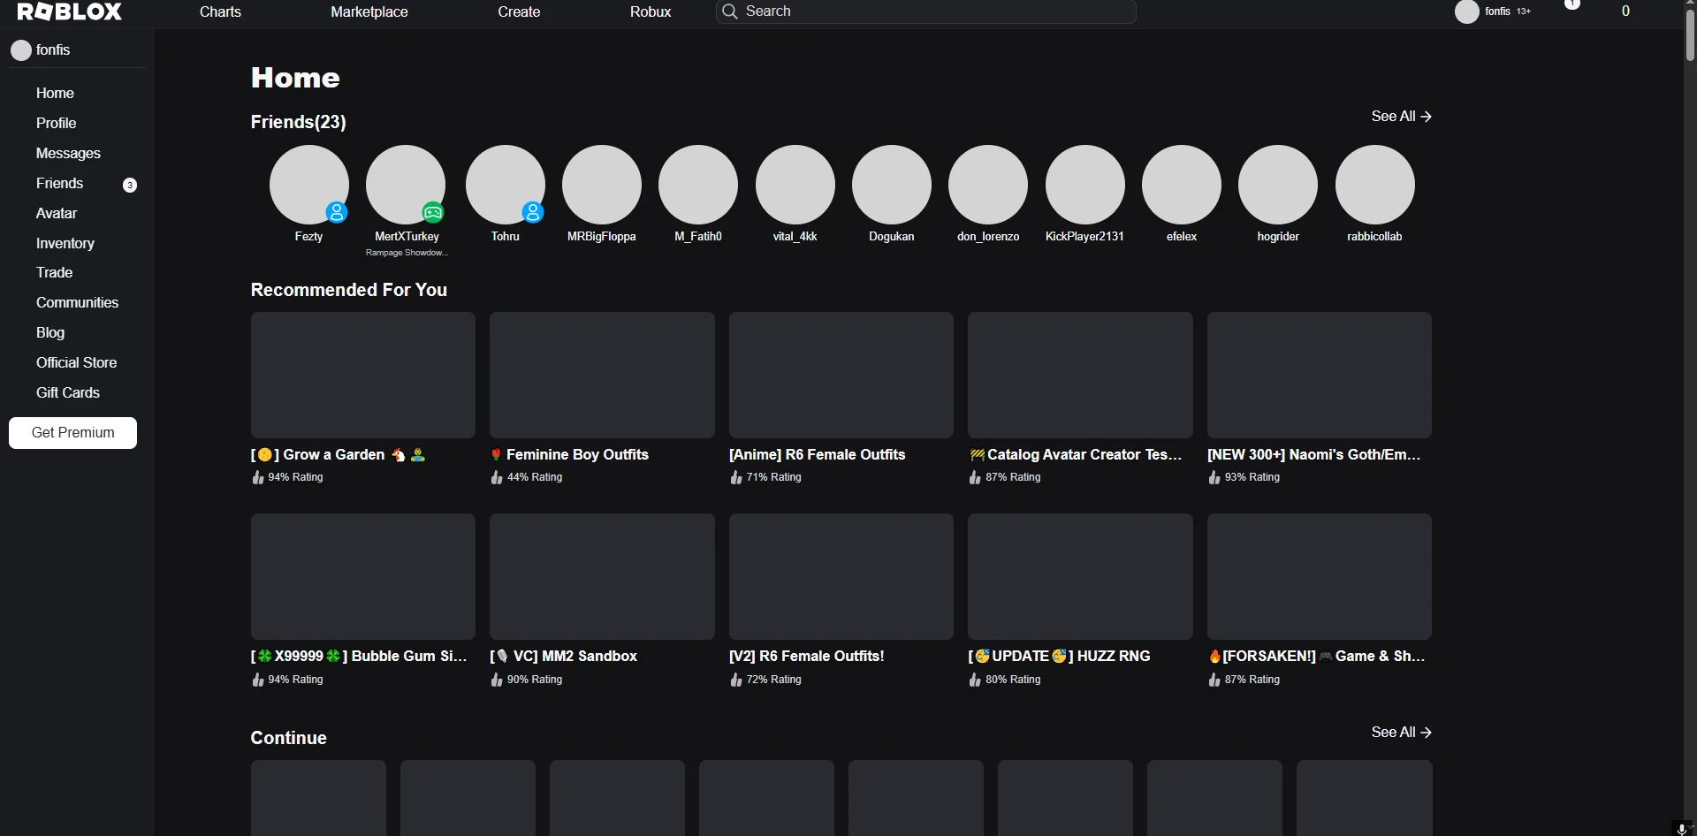Click the vertical page scrollbar thumb
Image resolution: width=1697 pixels, height=836 pixels.
(x=1690, y=35)
